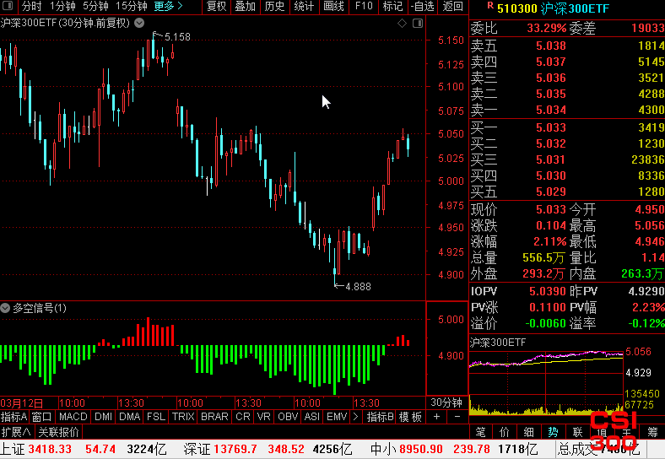The height and width of the screenshot is (459, 665).
Task: Open the 多空信号 indicator dropdown arrow
Action: tap(5, 308)
